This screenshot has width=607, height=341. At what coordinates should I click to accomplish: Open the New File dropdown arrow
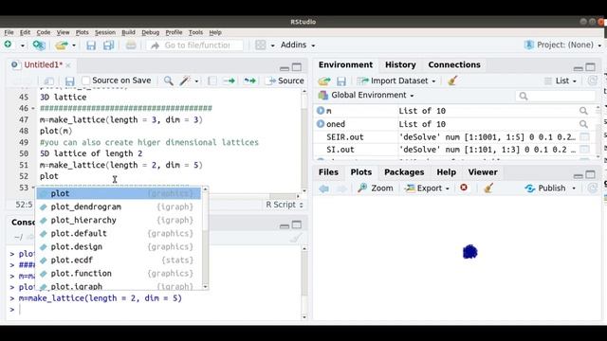click(23, 45)
